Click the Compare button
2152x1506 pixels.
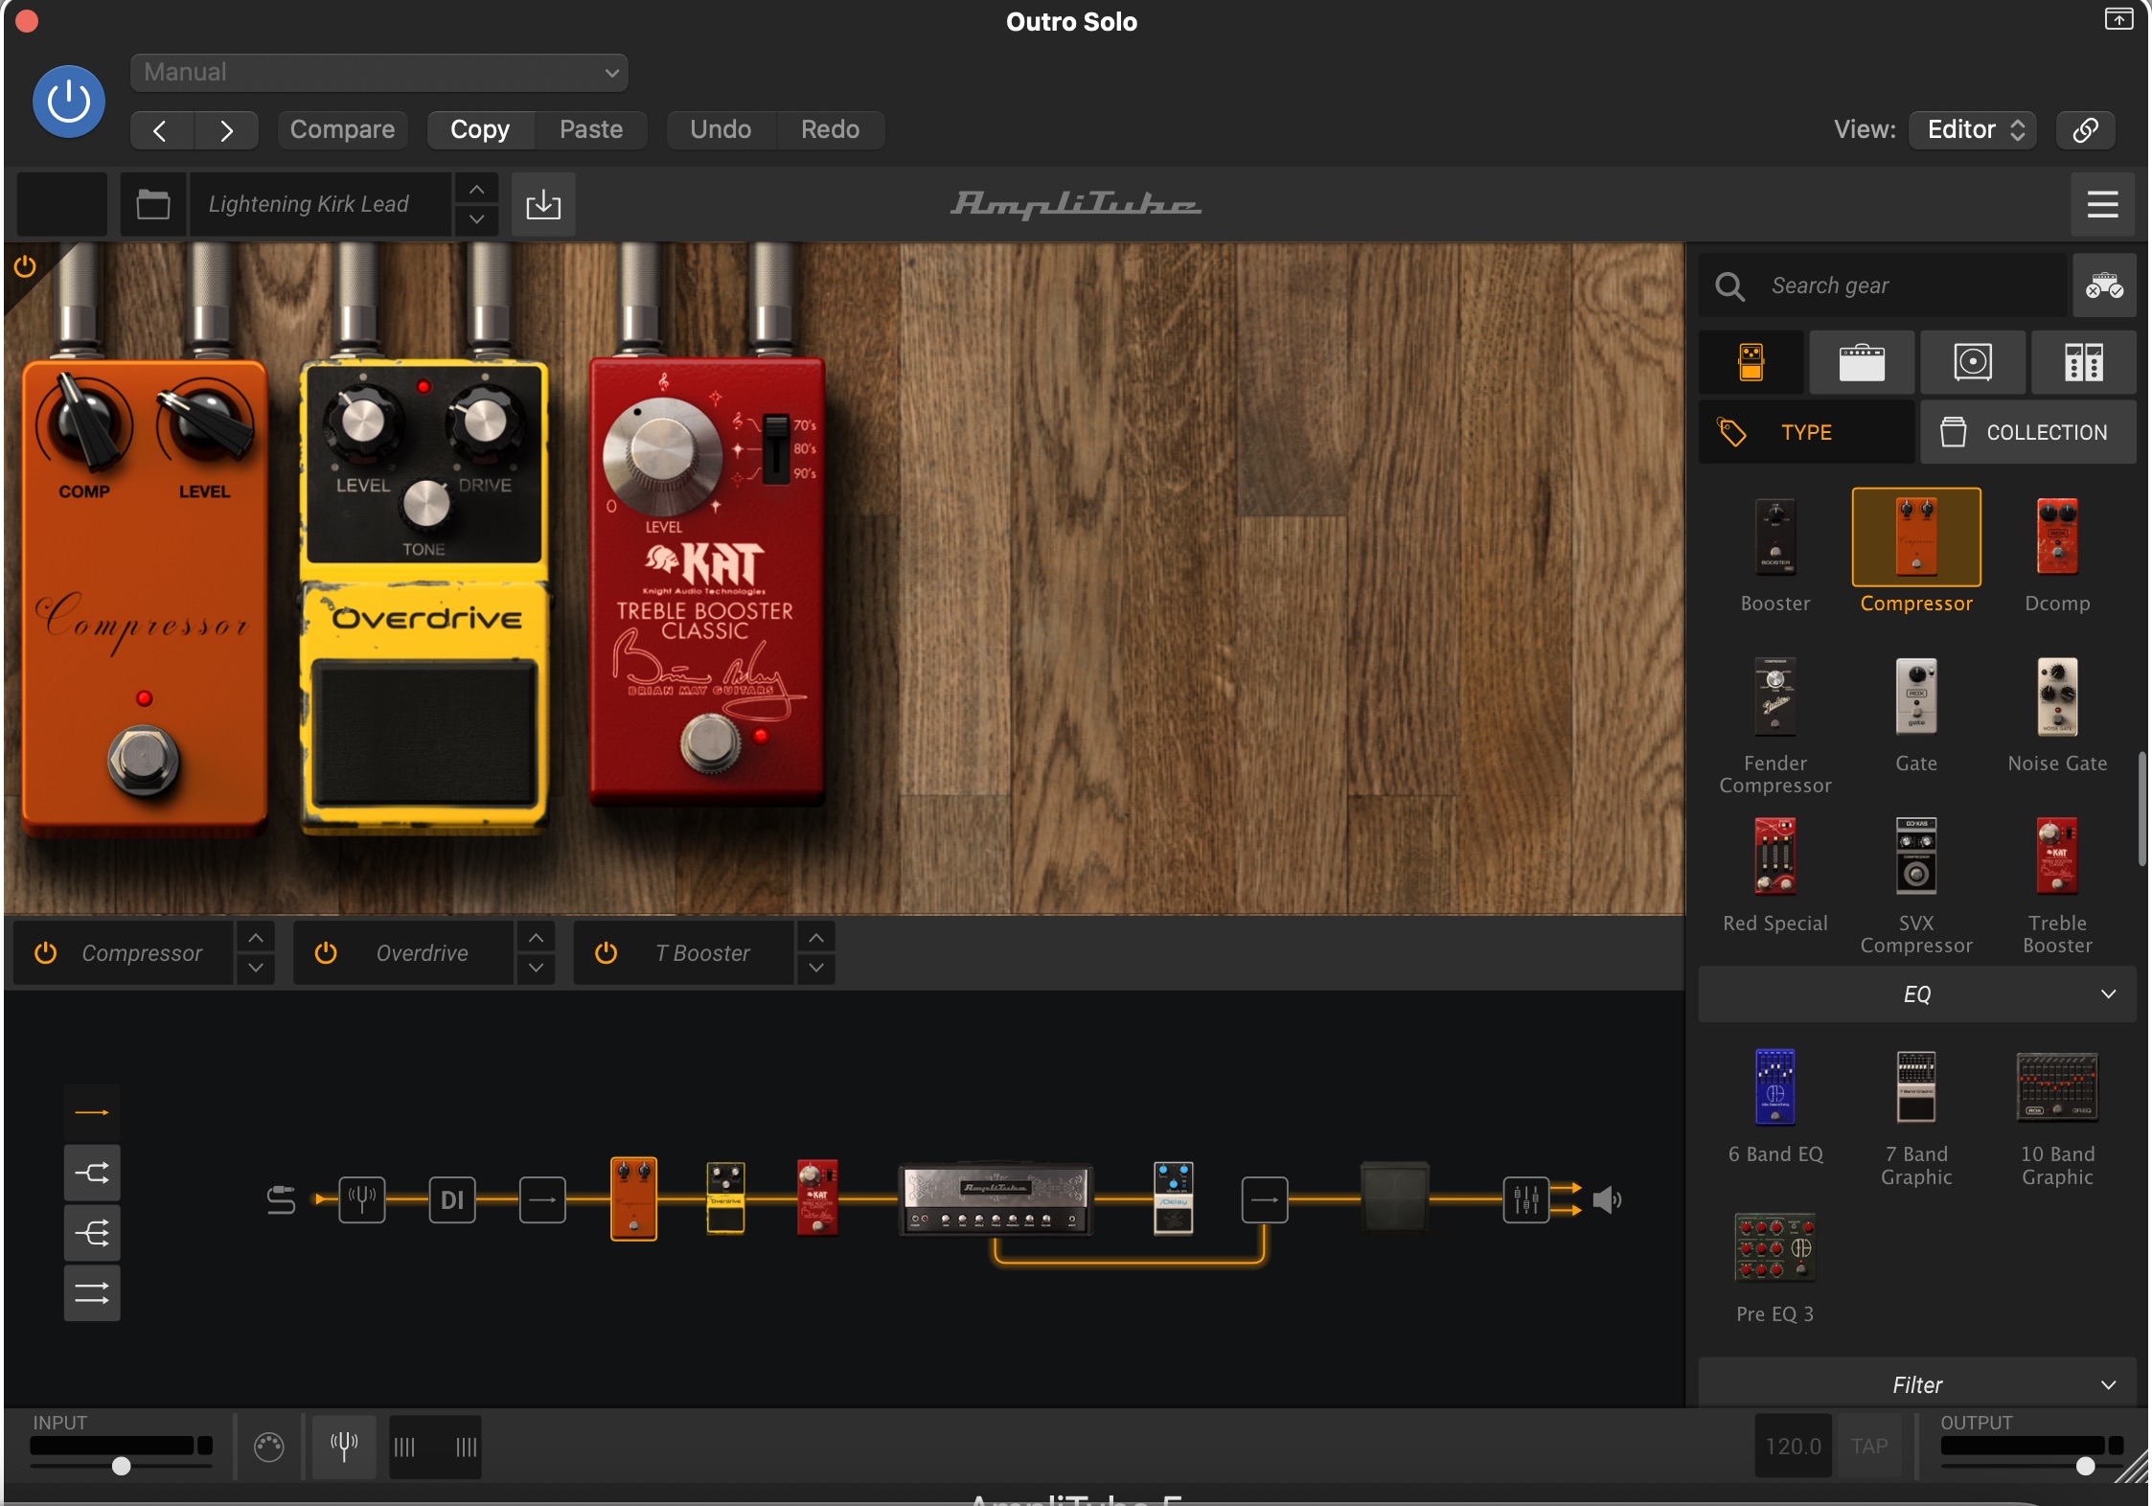pyautogui.click(x=342, y=129)
